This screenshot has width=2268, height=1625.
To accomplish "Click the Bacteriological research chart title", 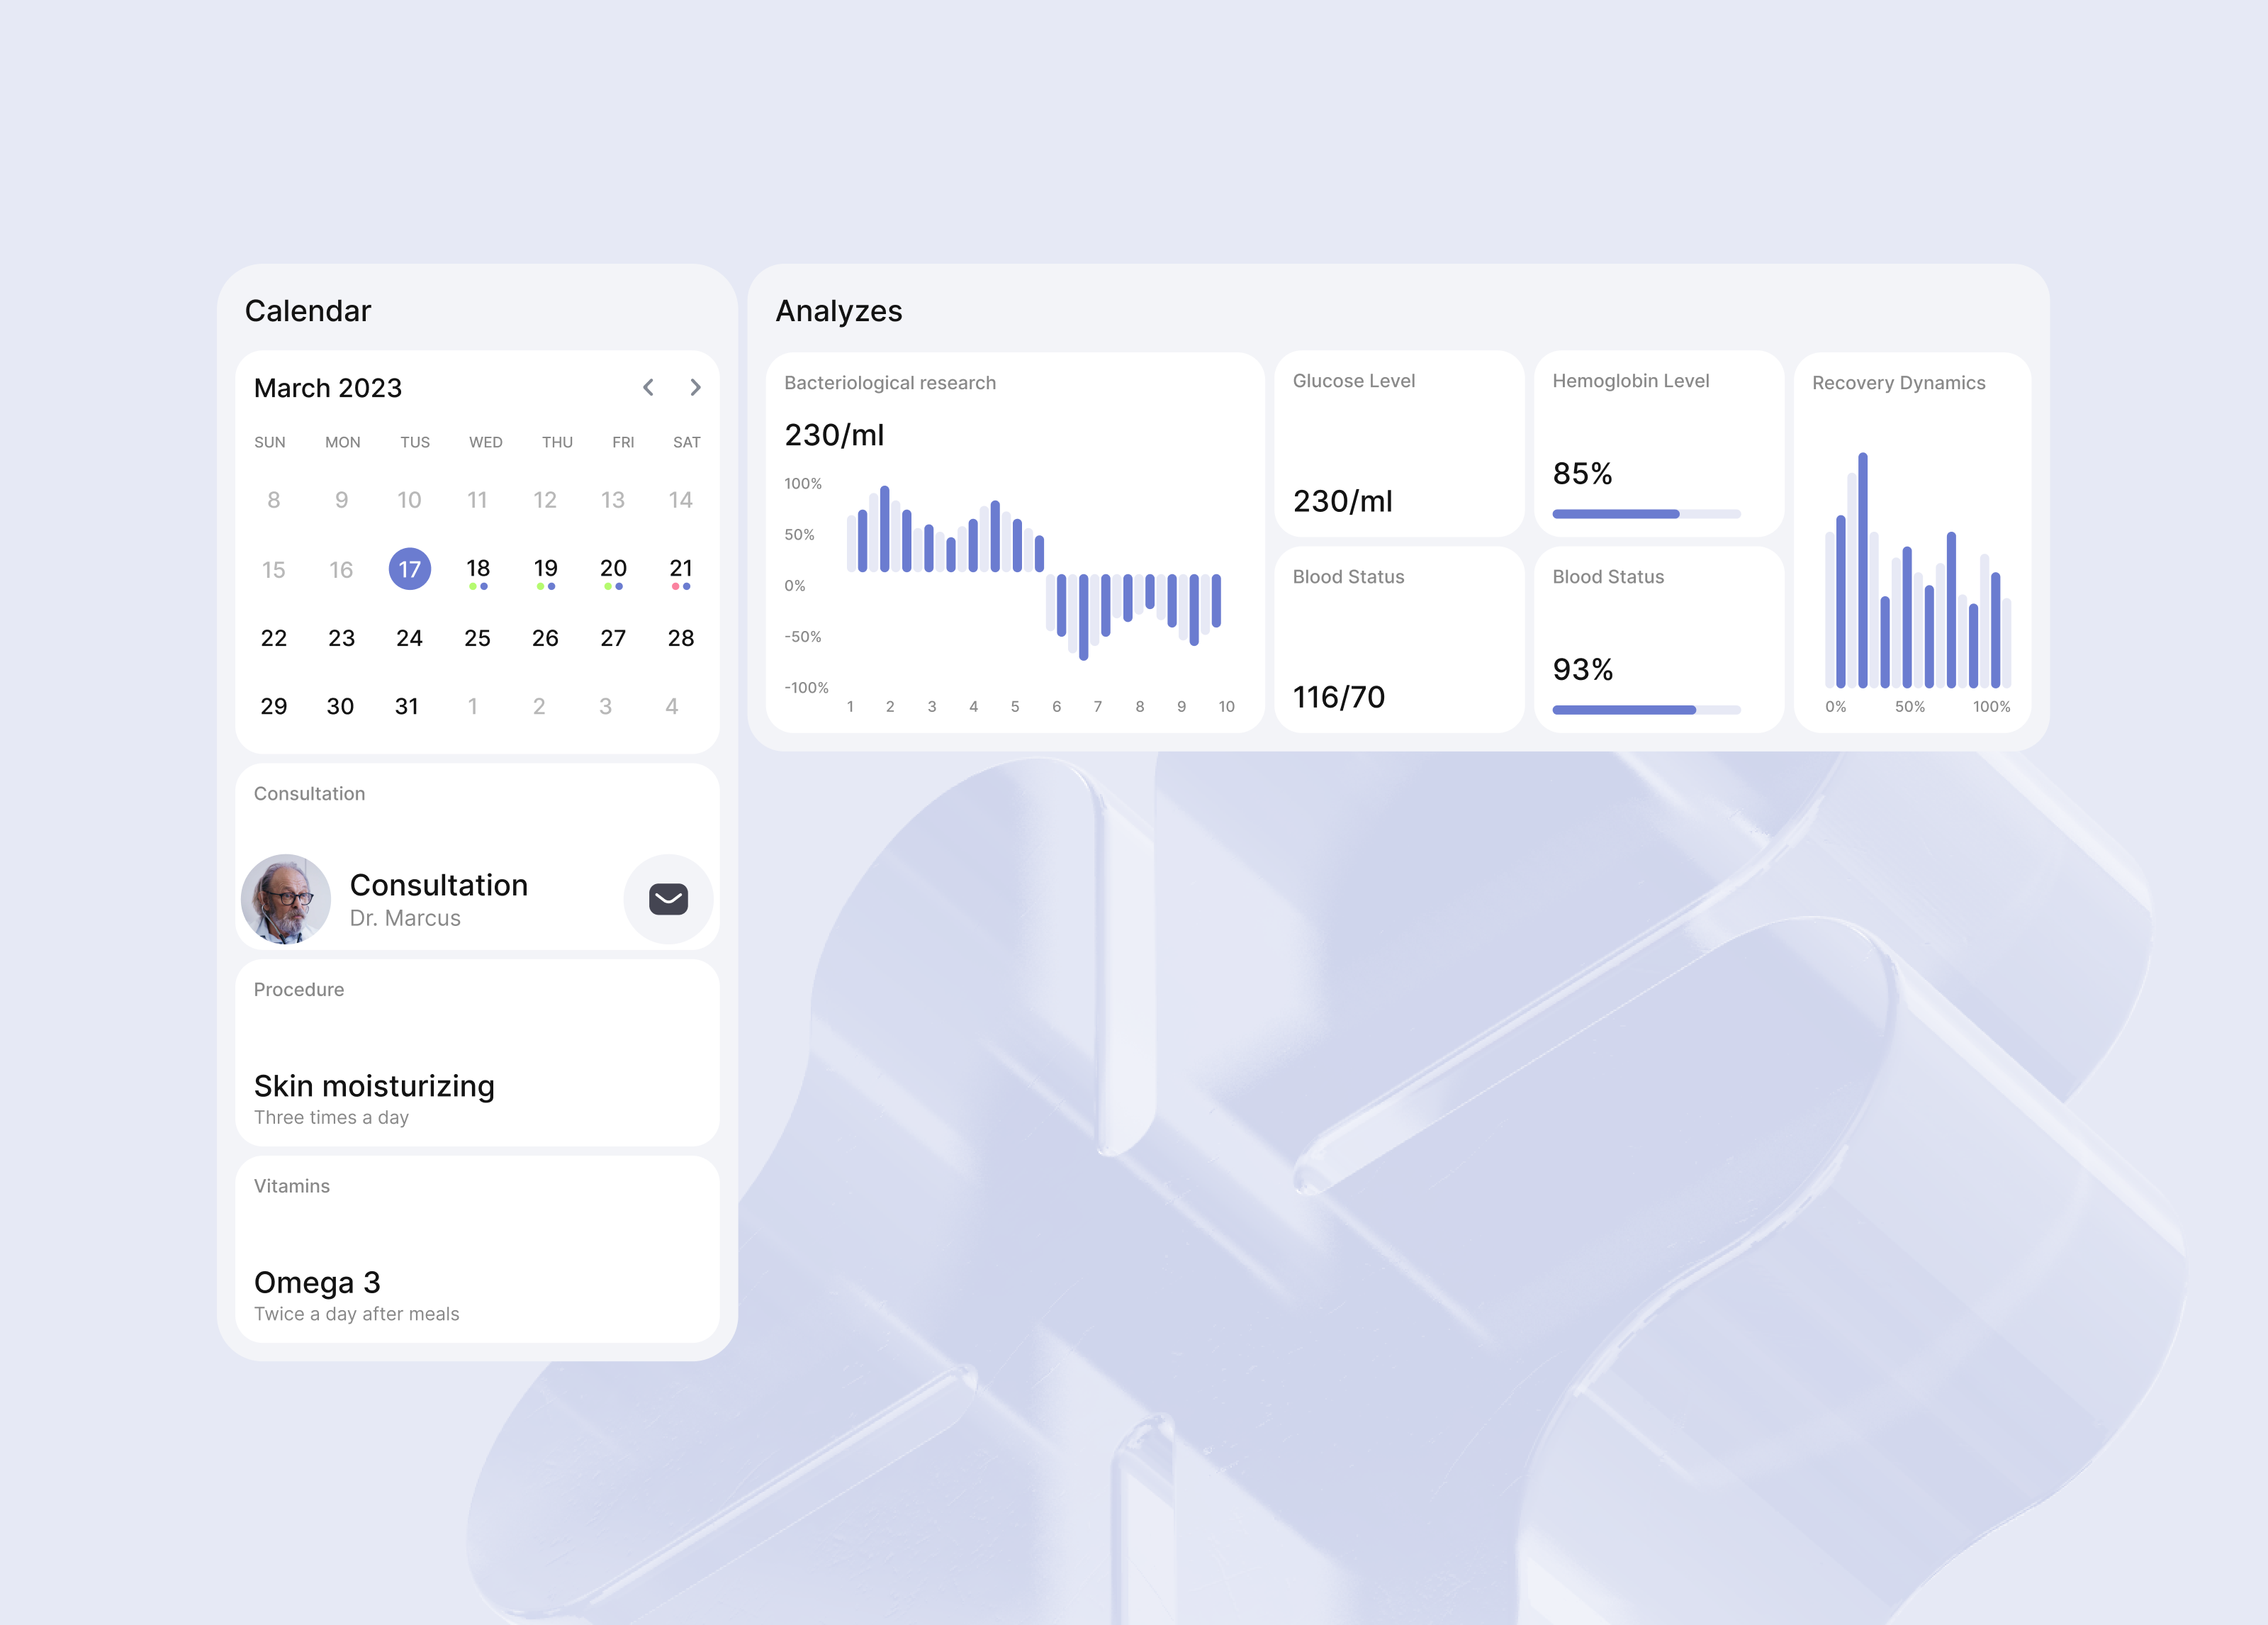I will [890, 384].
